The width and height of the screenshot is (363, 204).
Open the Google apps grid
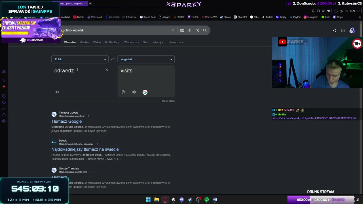point(343,30)
